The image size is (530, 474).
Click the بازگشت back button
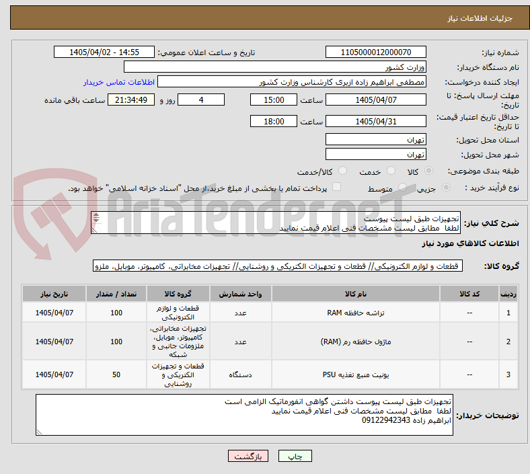click(x=248, y=456)
